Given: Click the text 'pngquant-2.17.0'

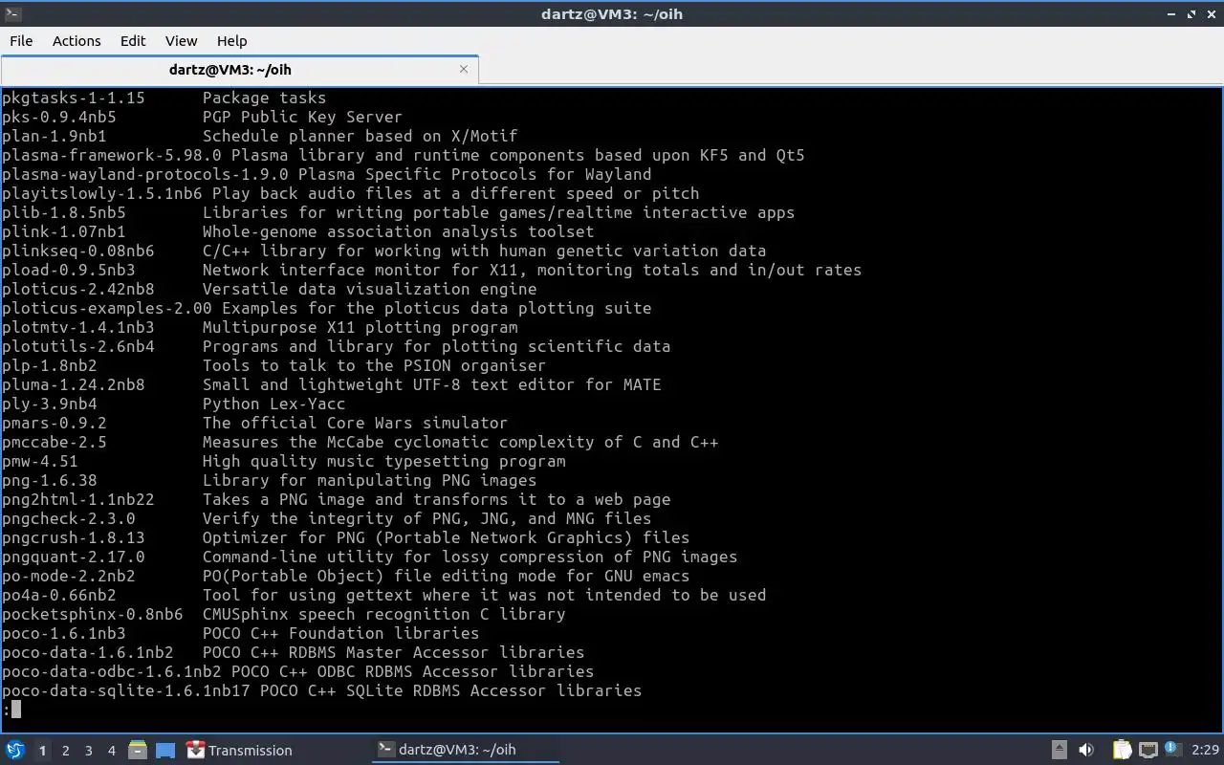Looking at the screenshot, I should [x=74, y=557].
